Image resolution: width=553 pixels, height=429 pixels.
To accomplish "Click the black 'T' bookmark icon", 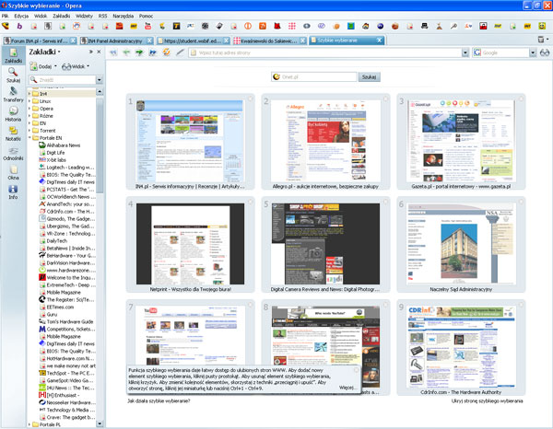I will [176, 26].
